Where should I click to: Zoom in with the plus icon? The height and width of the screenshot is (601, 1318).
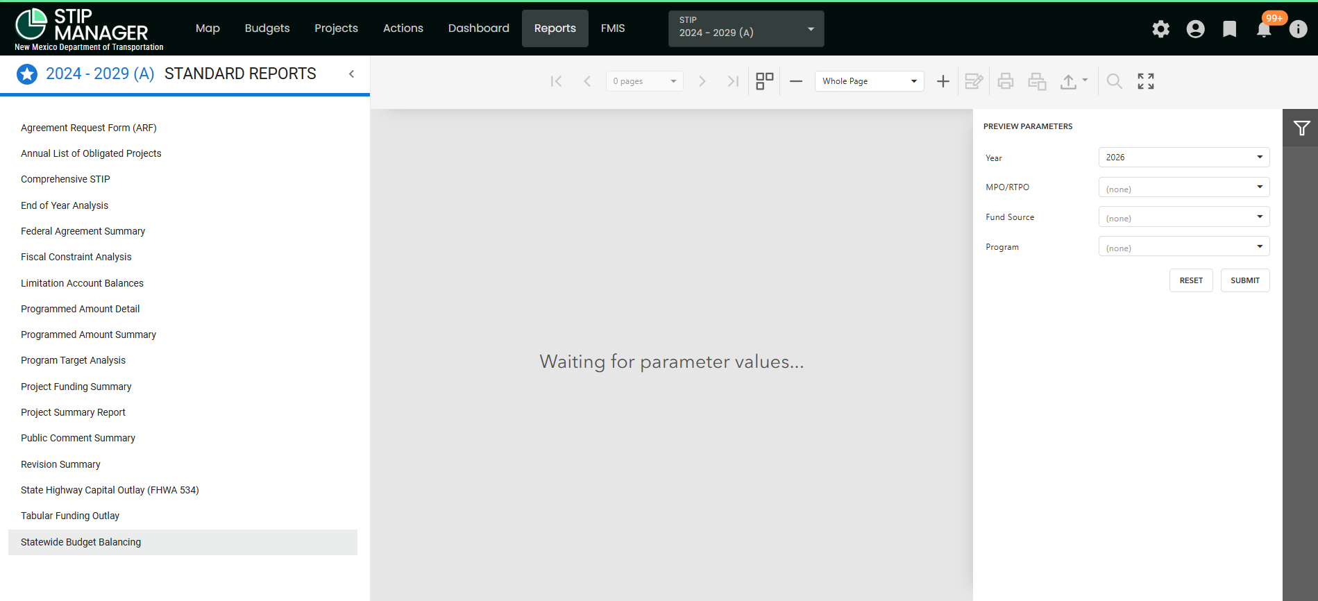point(943,81)
